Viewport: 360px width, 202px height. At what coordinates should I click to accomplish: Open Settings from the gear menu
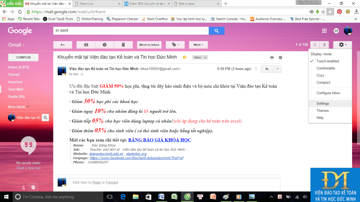[x=330, y=104]
